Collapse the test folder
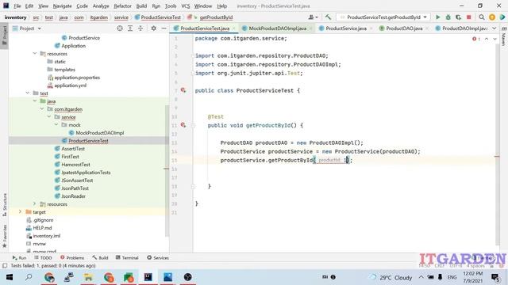The width and height of the screenshot is (508, 285). (x=28, y=93)
